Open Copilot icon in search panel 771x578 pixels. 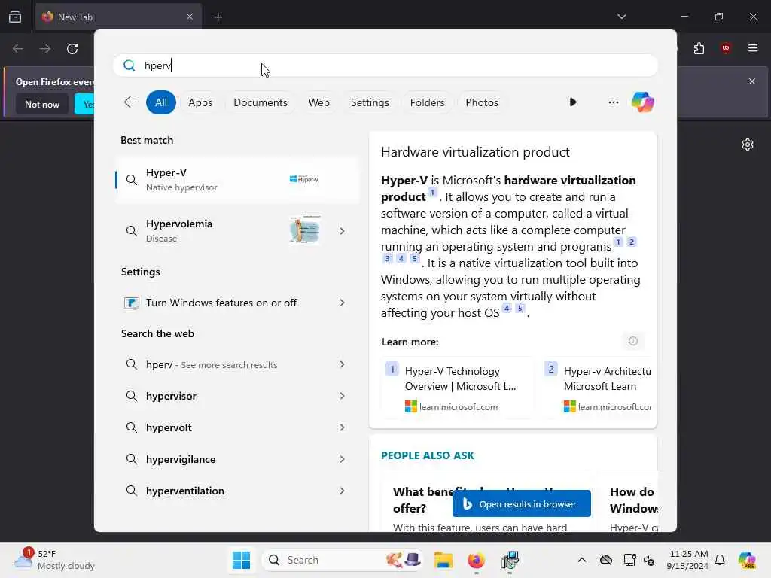pyautogui.click(x=643, y=102)
